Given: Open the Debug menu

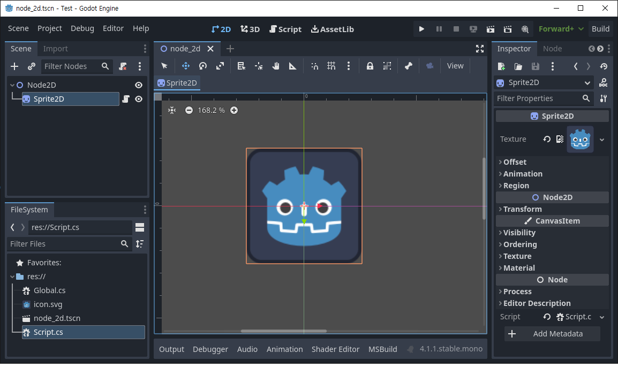Looking at the screenshot, I should (x=82, y=29).
